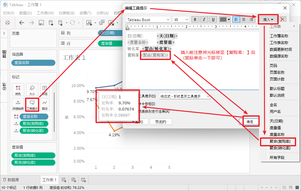Open the 故事(T) menu
Image resolution: width=301 pixels, height=191 pixels.
point(85,13)
